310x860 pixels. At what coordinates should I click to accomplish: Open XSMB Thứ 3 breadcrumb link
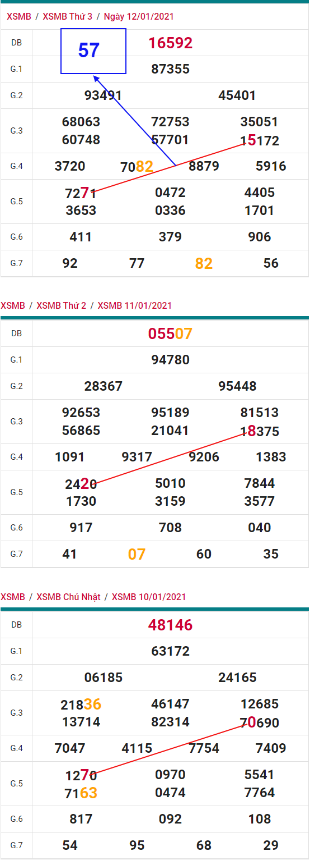pyautogui.click(x=67, y=16)
